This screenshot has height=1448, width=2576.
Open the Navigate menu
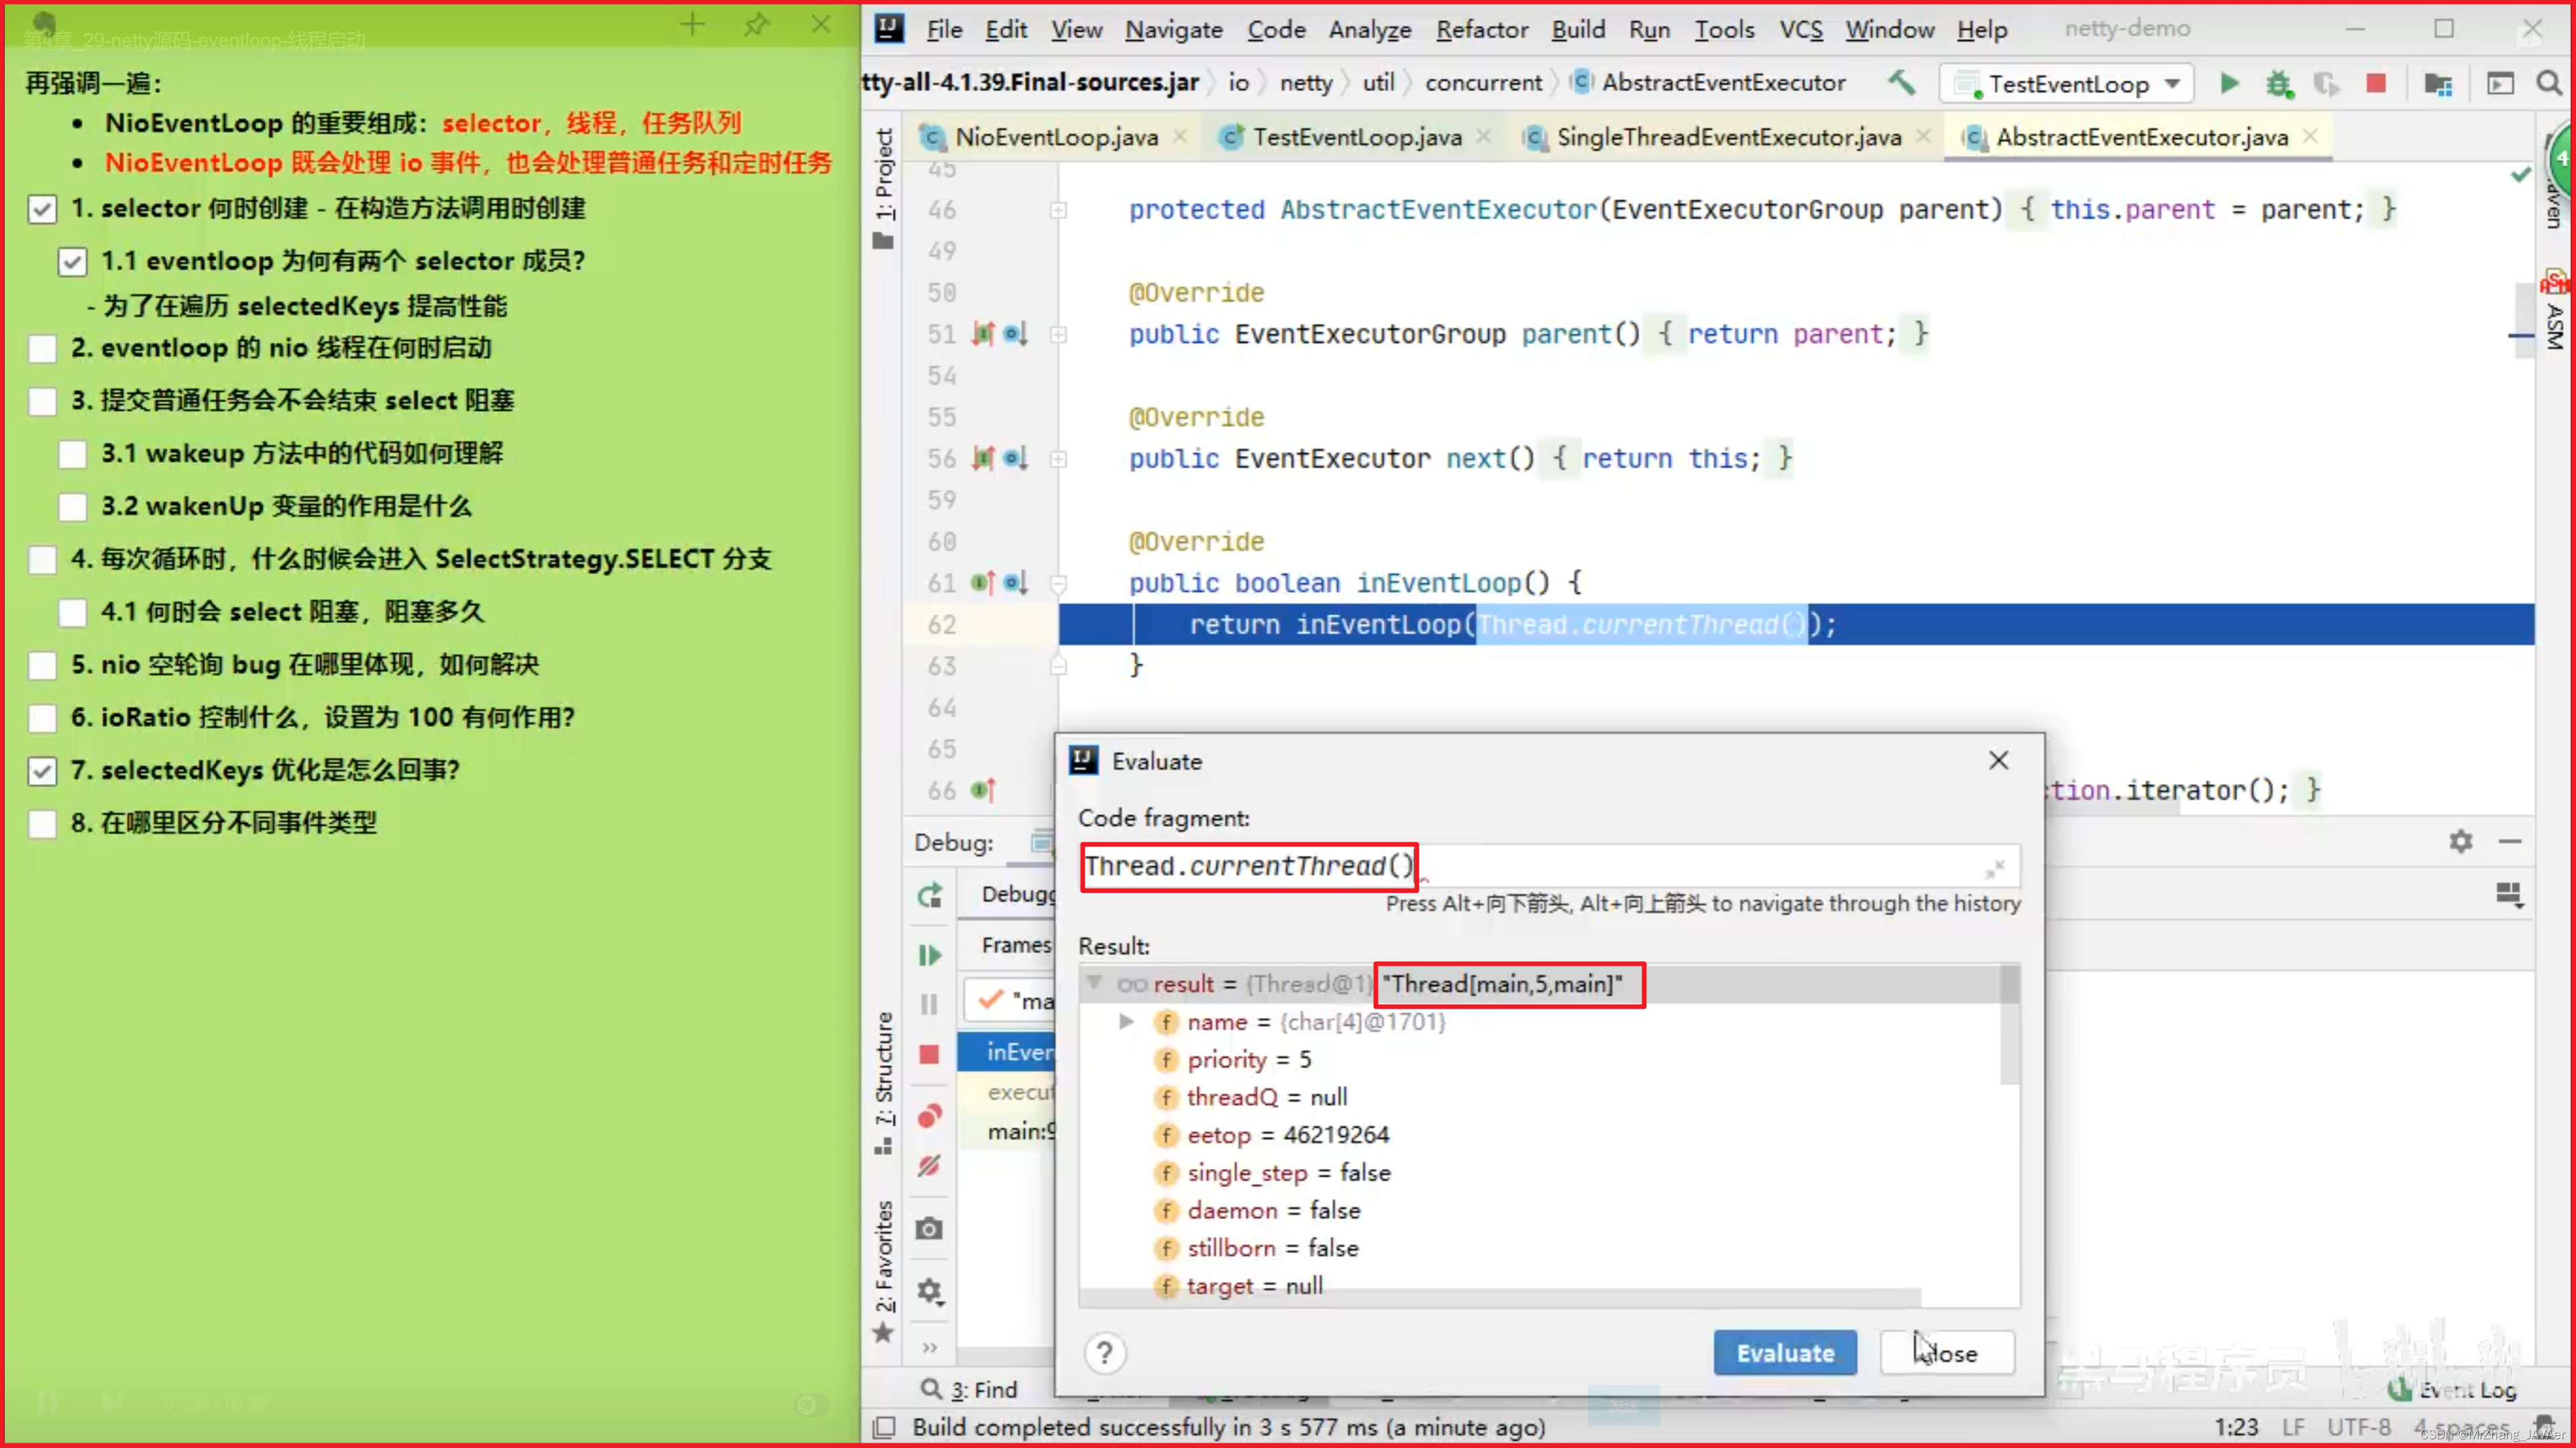coord(1174,30)
